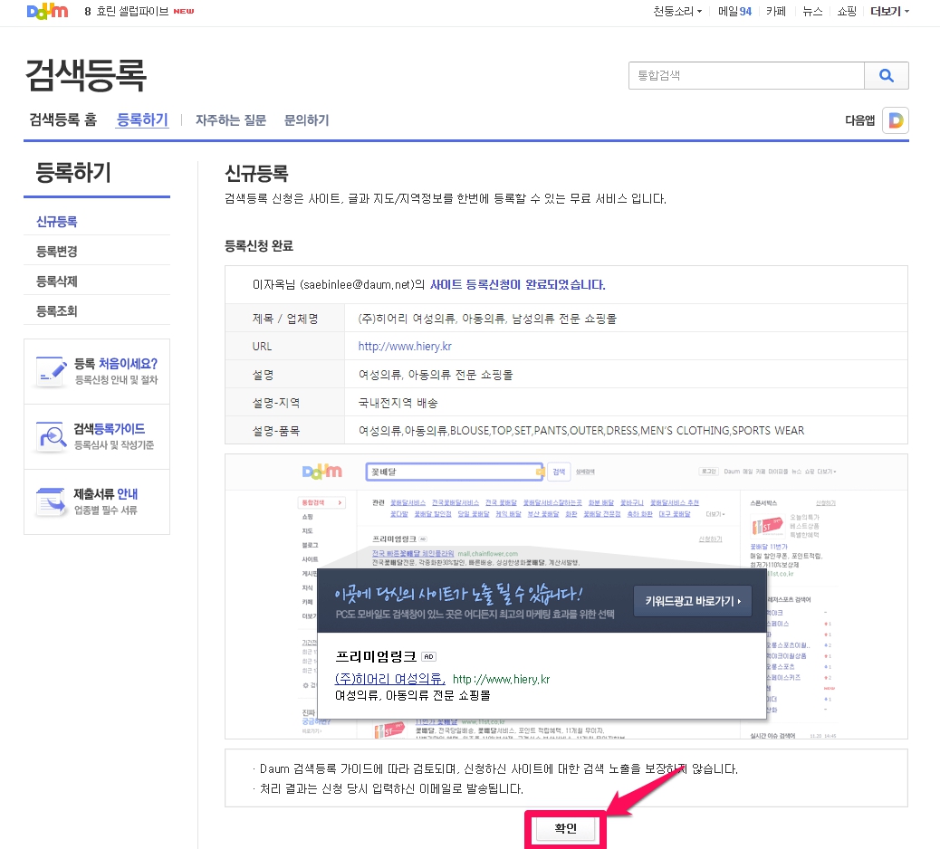Screen dimensions: 940x849
Task: Expand the 천둥소리 dropdown menu
Action: tap(676, 12)
